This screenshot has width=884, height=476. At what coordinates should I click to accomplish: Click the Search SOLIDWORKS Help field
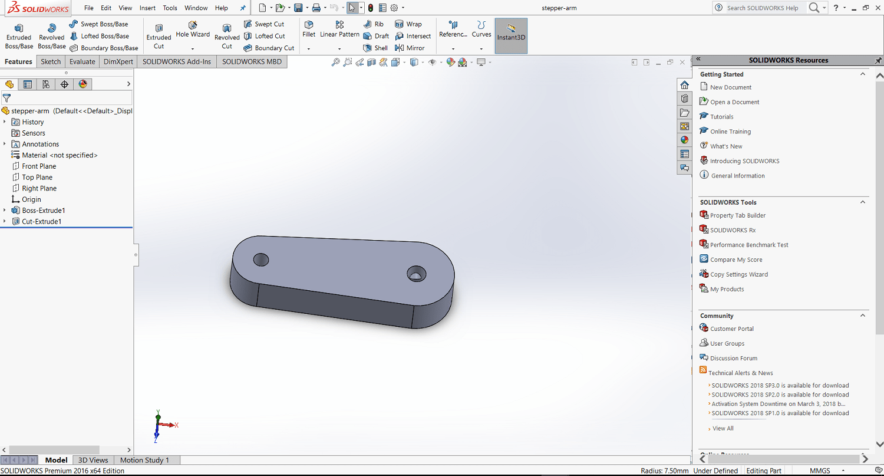[x=759, y=8]
